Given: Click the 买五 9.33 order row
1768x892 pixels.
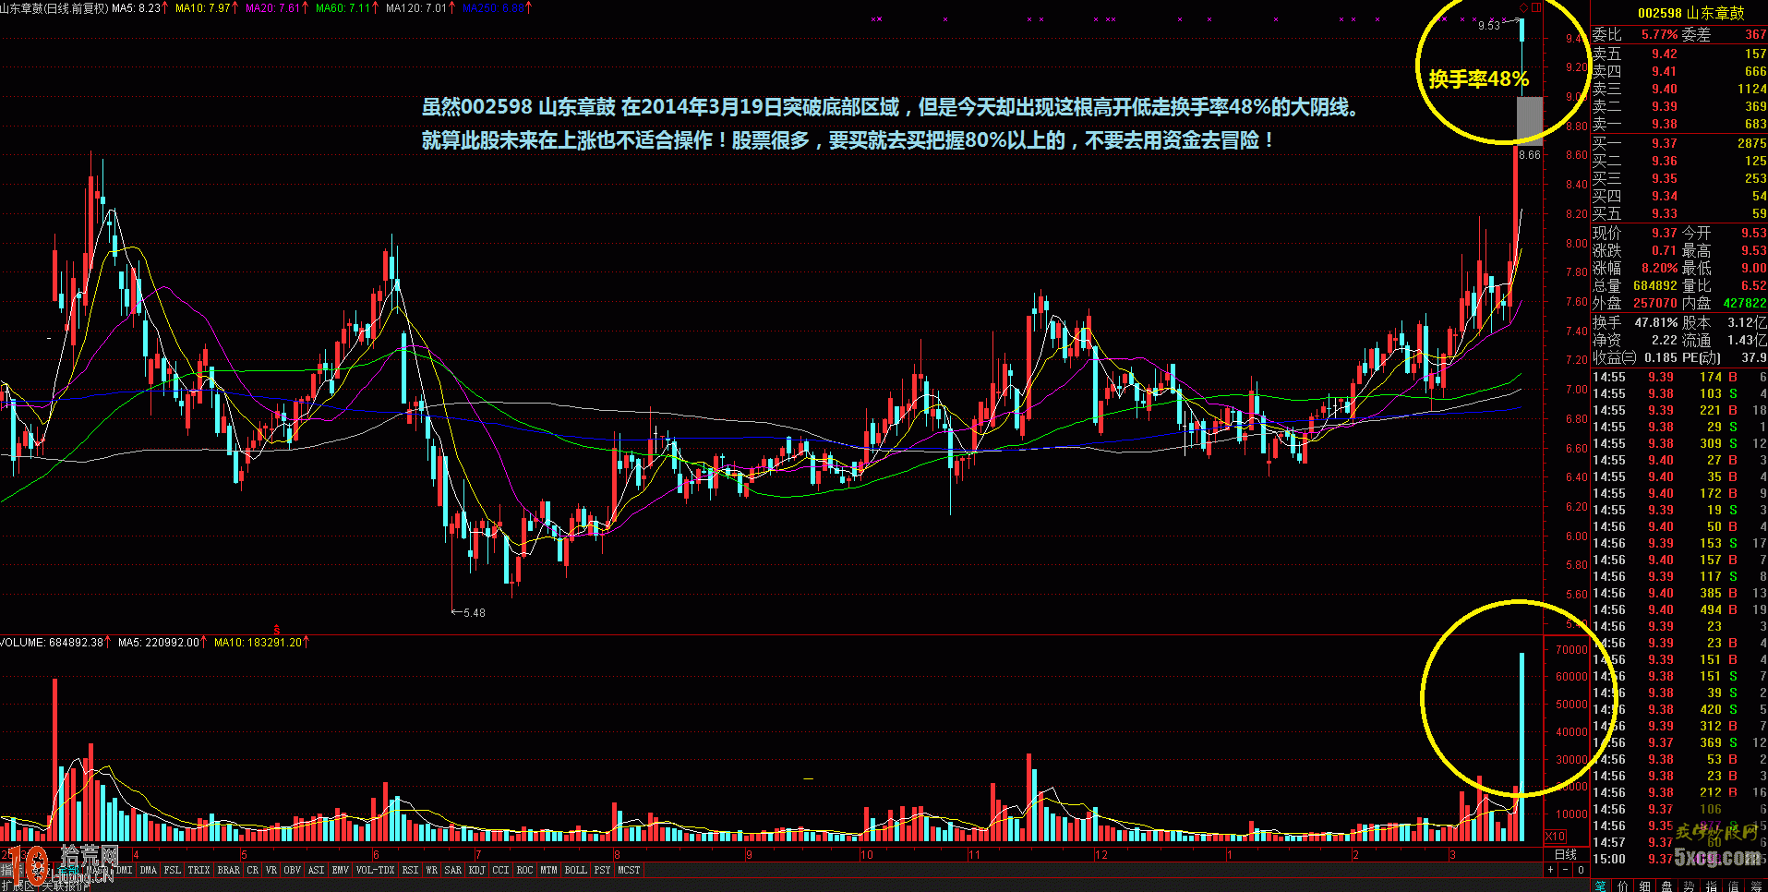Looking at the screenshot, I should coord(1679,213).
